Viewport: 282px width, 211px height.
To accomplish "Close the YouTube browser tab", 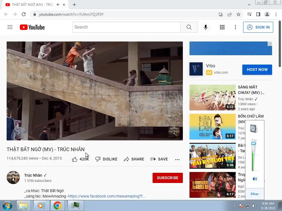I will pos(64,5).
